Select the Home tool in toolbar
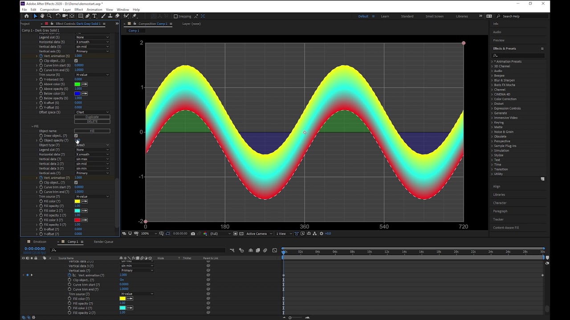This screenshot has height=320, width=570. point(26,16)
